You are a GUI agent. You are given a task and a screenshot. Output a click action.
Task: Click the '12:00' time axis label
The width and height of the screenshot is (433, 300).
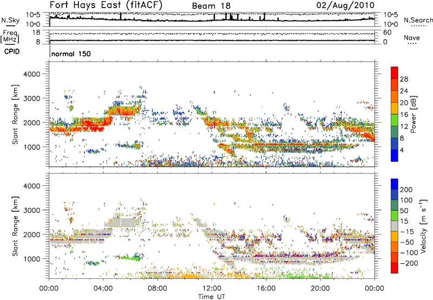pos(212,289)
